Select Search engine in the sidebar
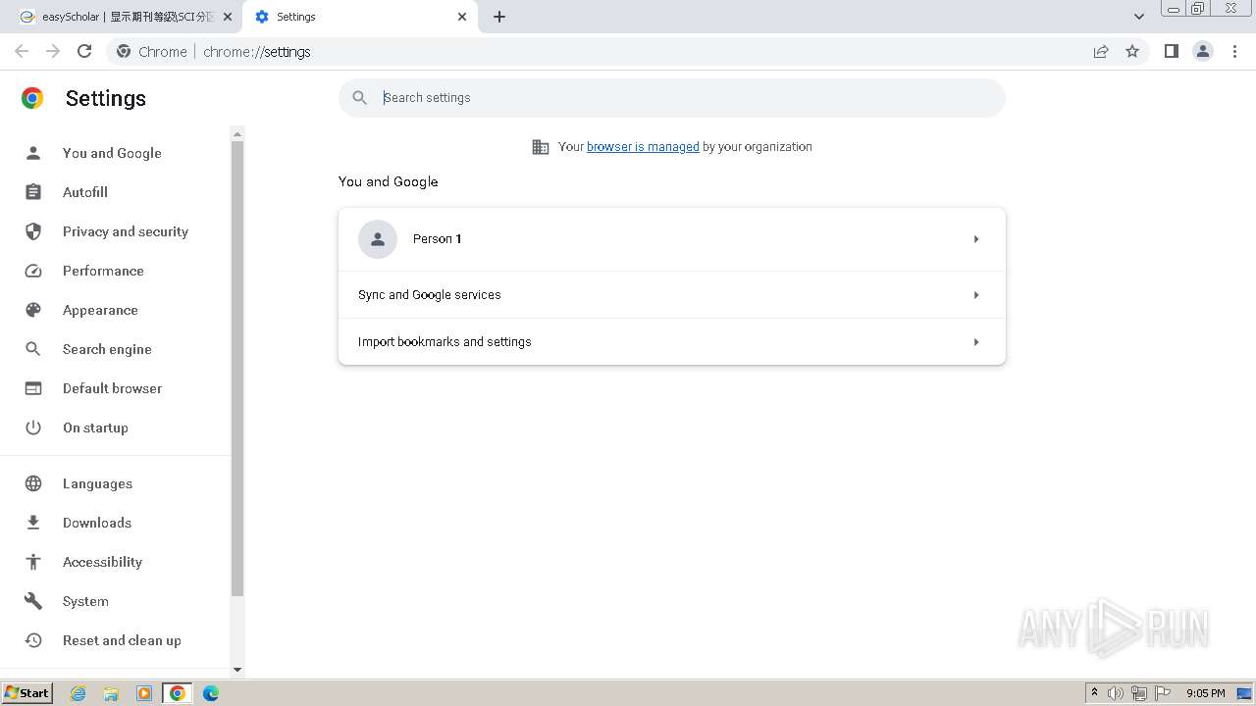 coord(107,349)
